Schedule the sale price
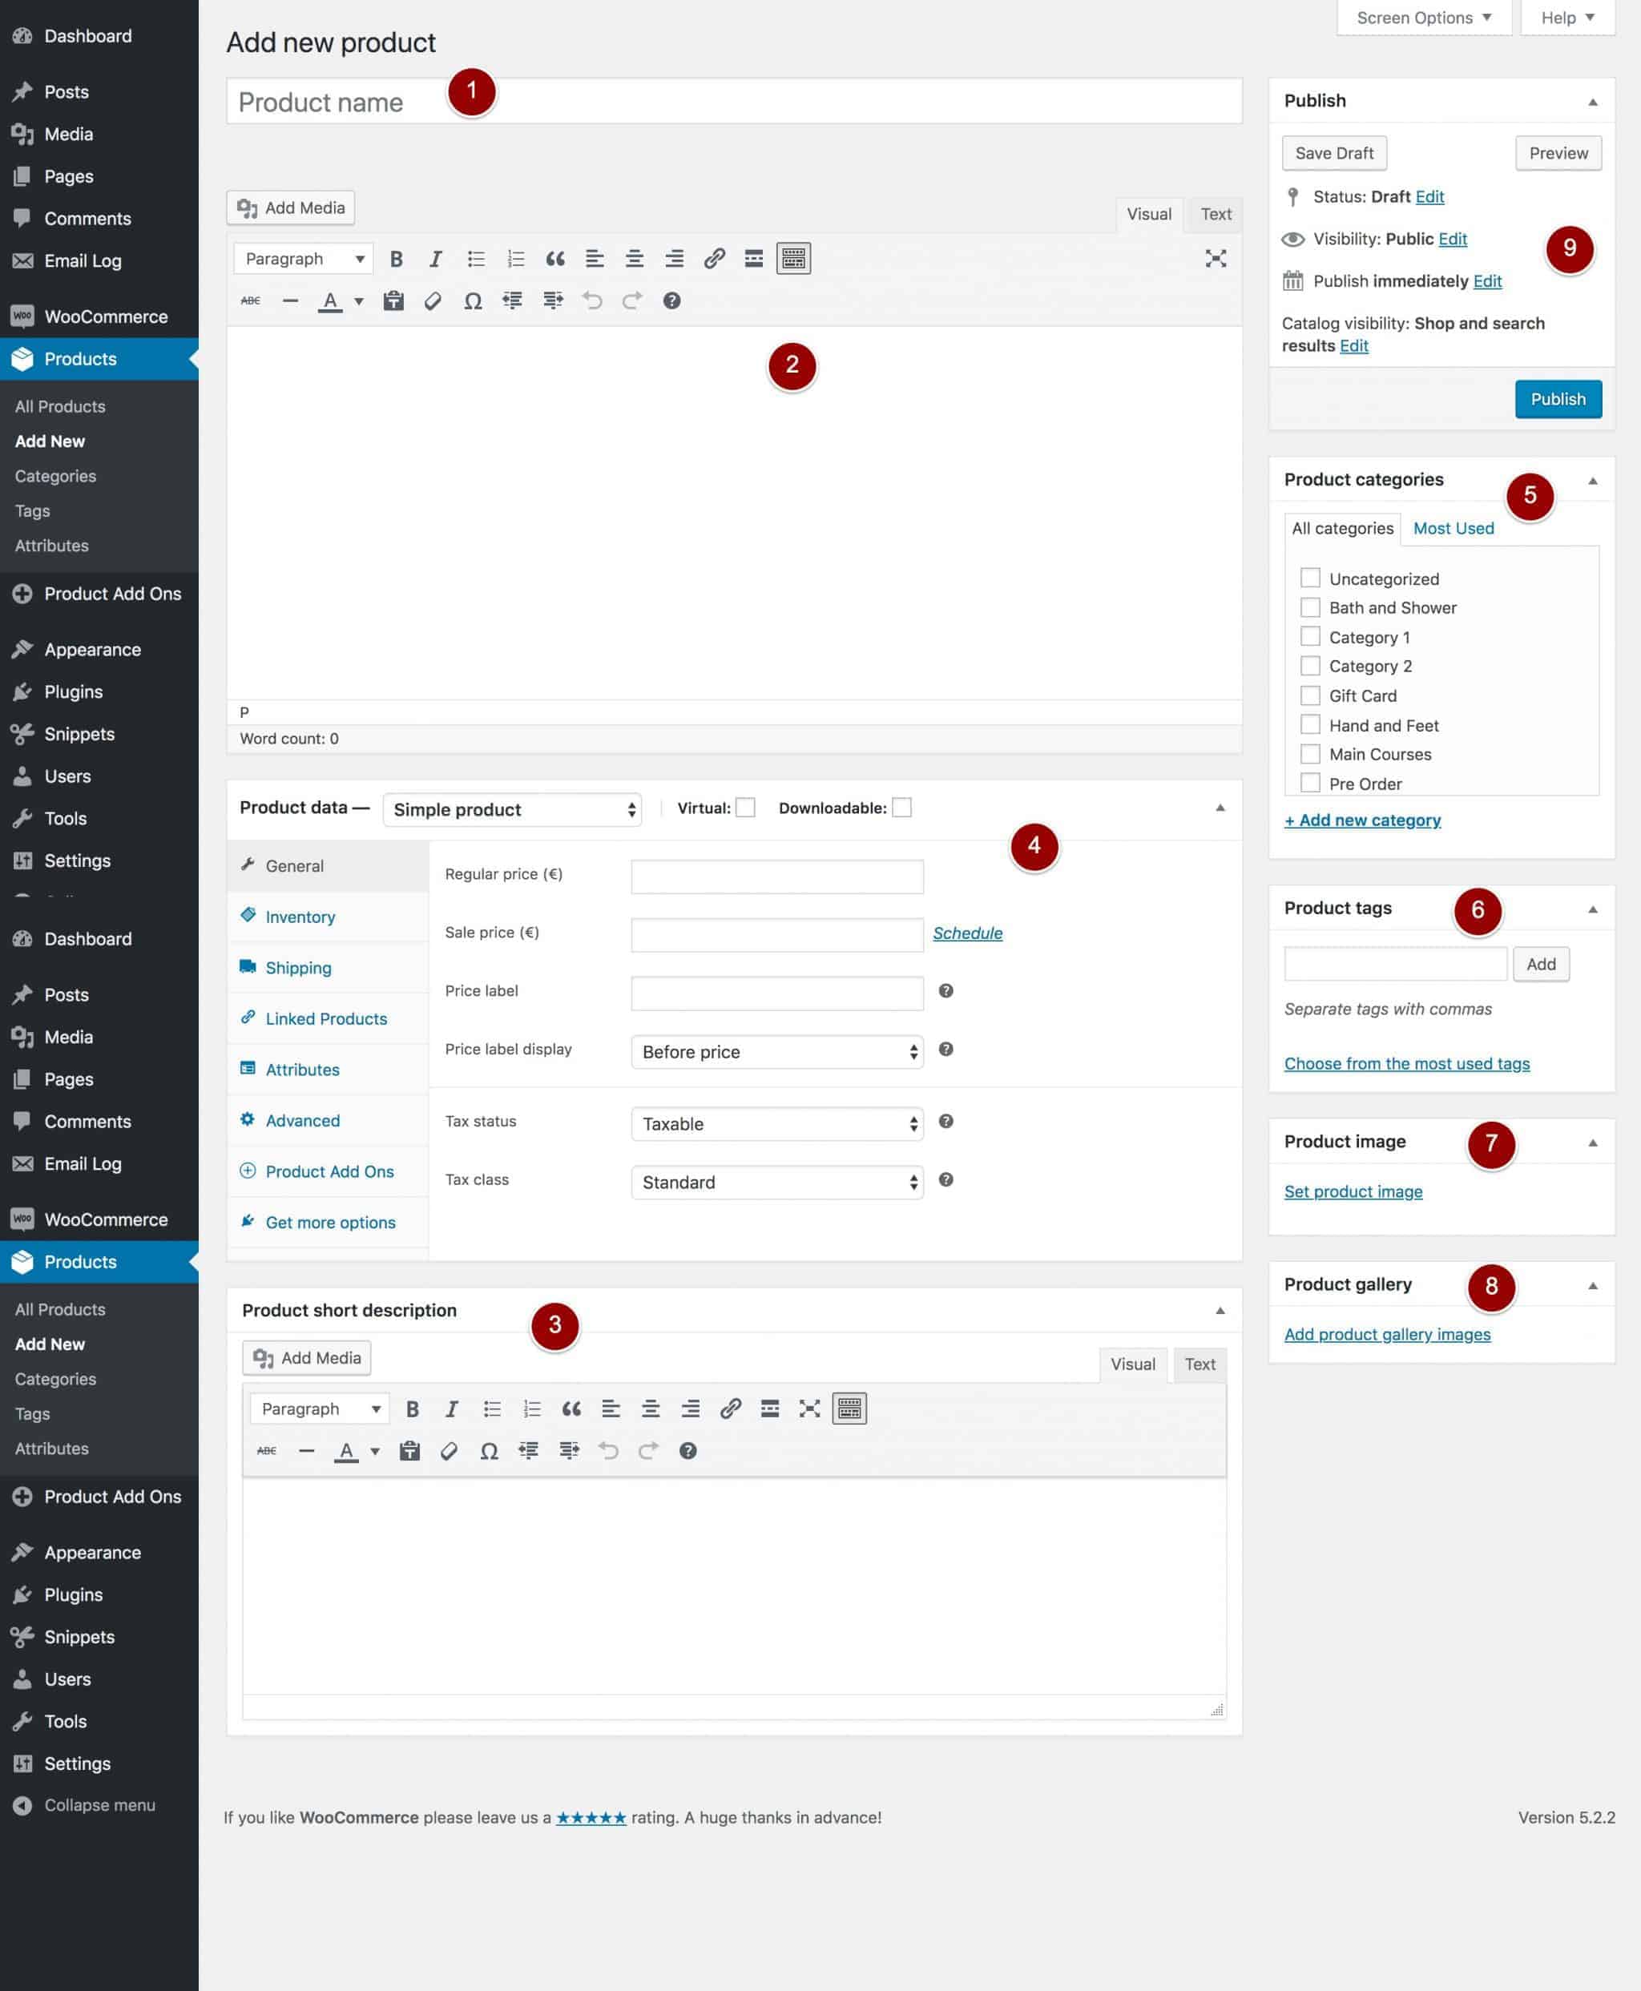The width and height of the screenshot is (1641, 1991). (967, 933)
